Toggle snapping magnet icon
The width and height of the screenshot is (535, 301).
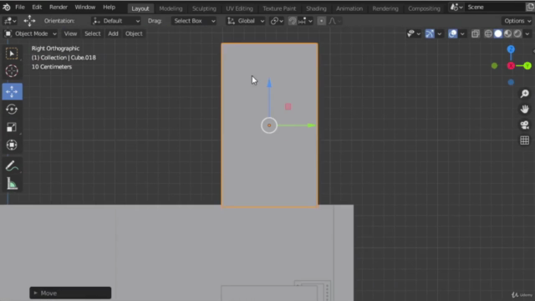tap(292, 21)
